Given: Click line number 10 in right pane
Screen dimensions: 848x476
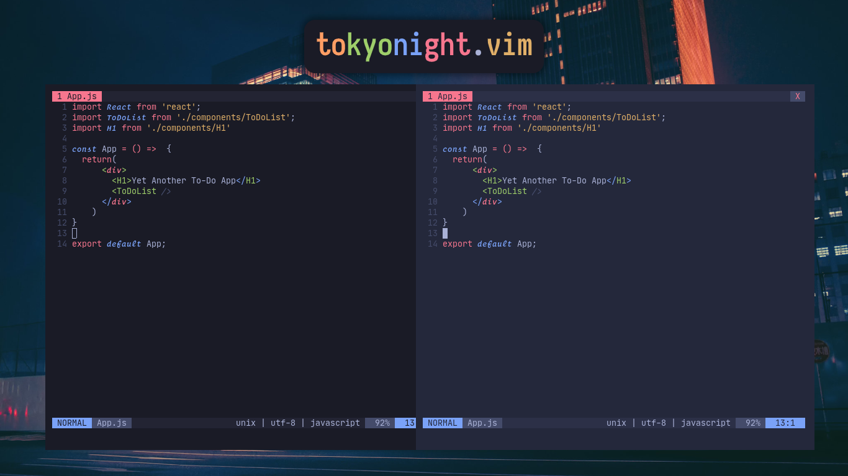Looking at the screenshot, I should pyautogui.click(x=433, y=201).
